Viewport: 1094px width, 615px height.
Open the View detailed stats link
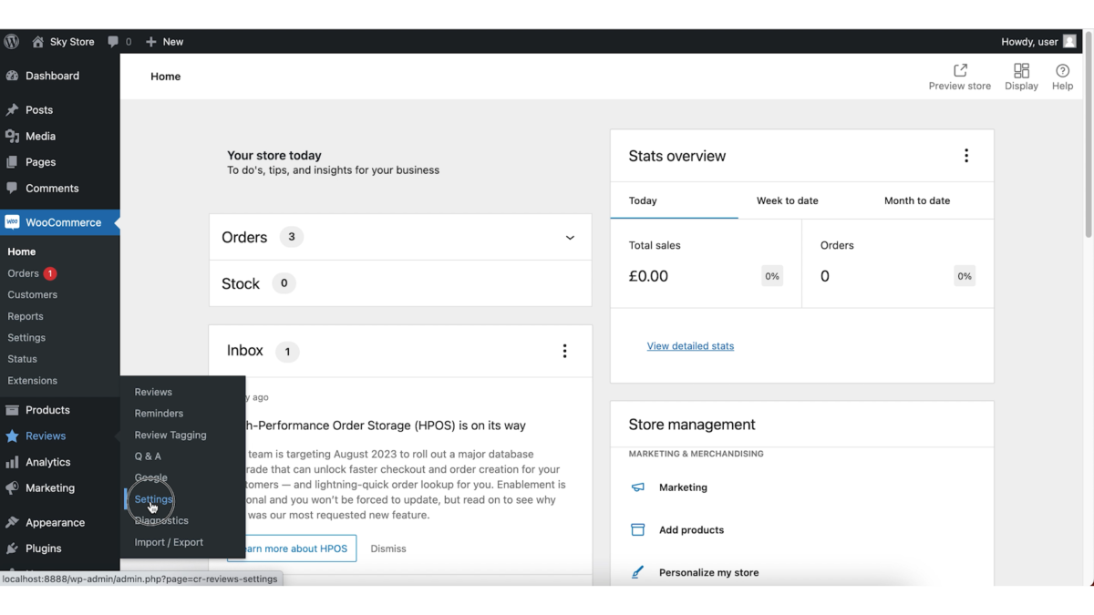(690, 345)
